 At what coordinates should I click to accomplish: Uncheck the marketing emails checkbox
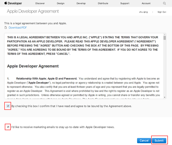pyautogui.click(x=8, y=127)
